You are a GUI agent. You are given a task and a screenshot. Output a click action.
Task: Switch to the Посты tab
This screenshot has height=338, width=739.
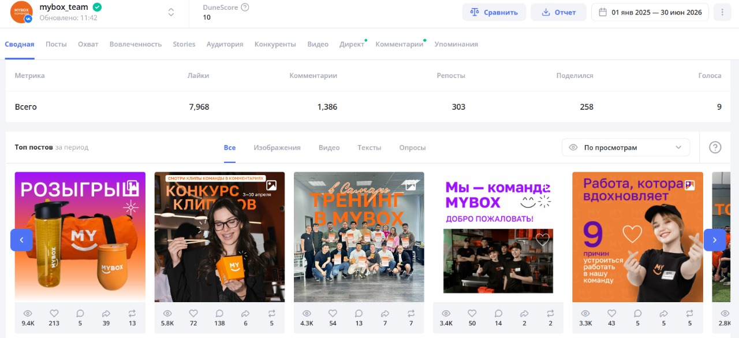coord(56,44)
